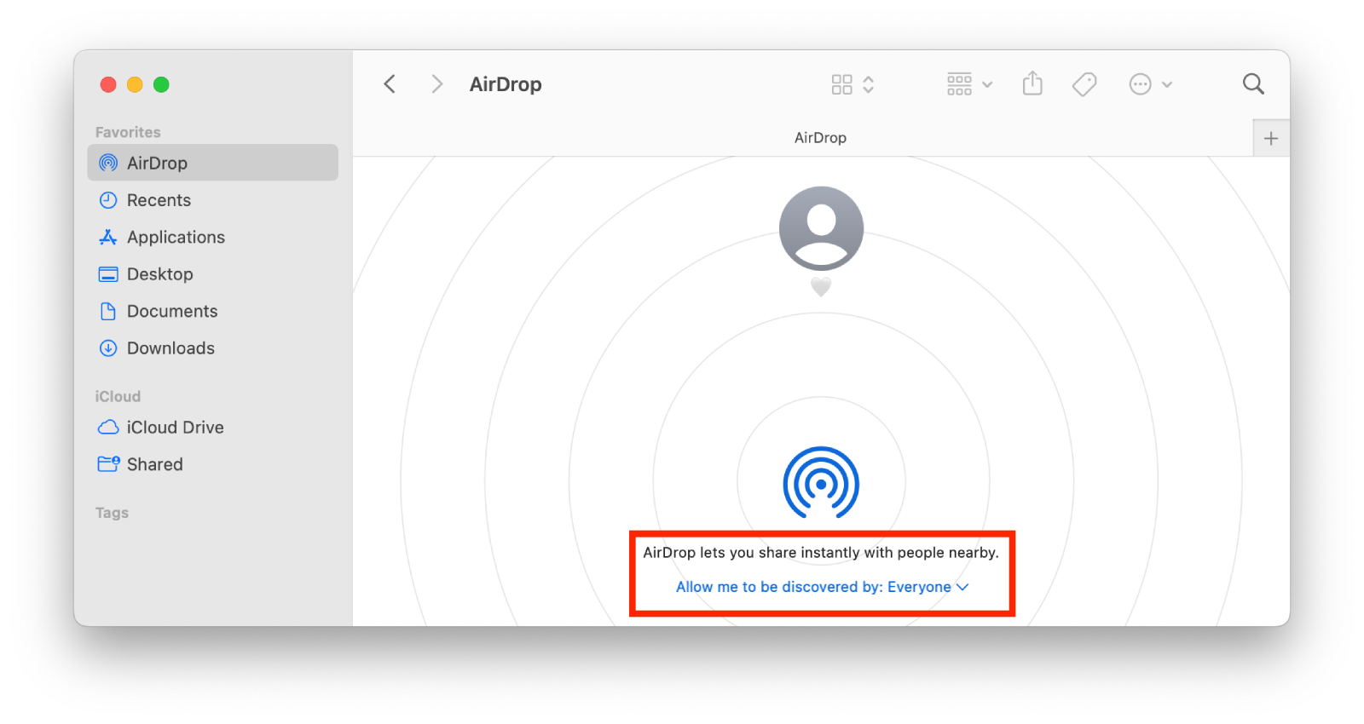Click the Documents page icon

coord(108,311)
